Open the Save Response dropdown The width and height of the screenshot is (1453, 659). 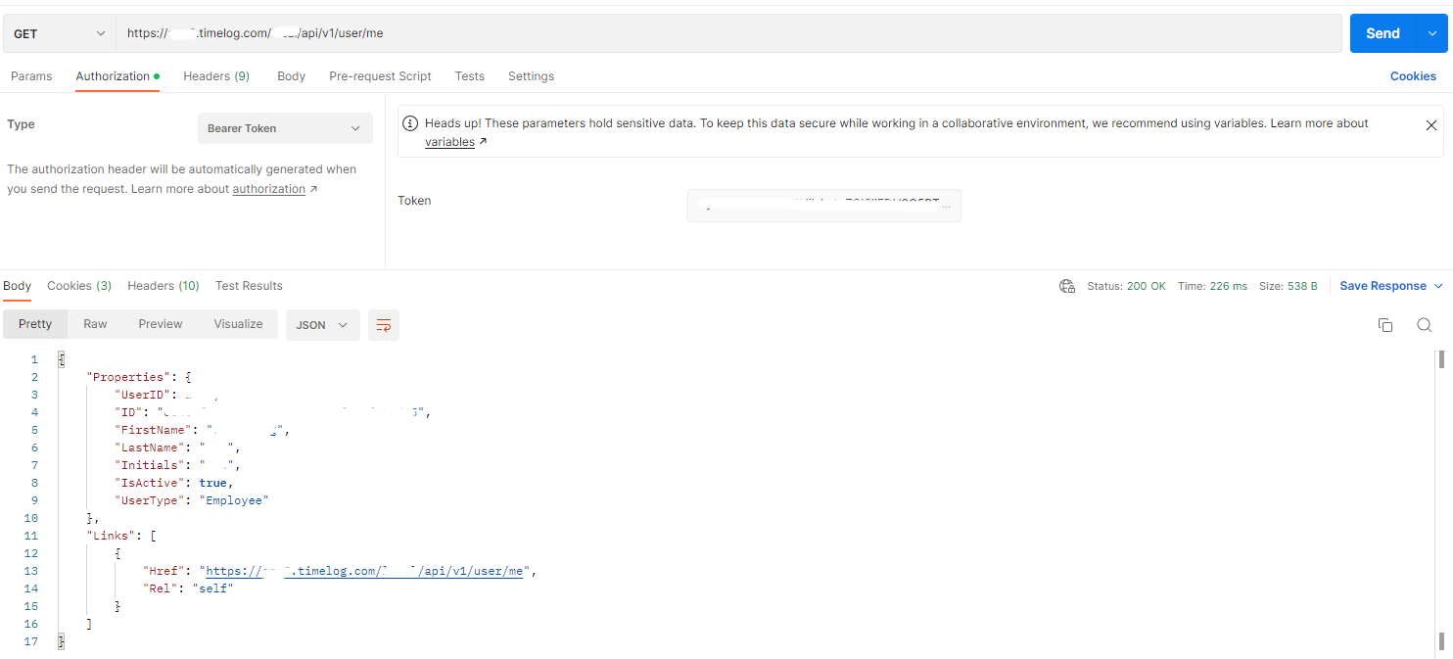[x=1390, y=286]
